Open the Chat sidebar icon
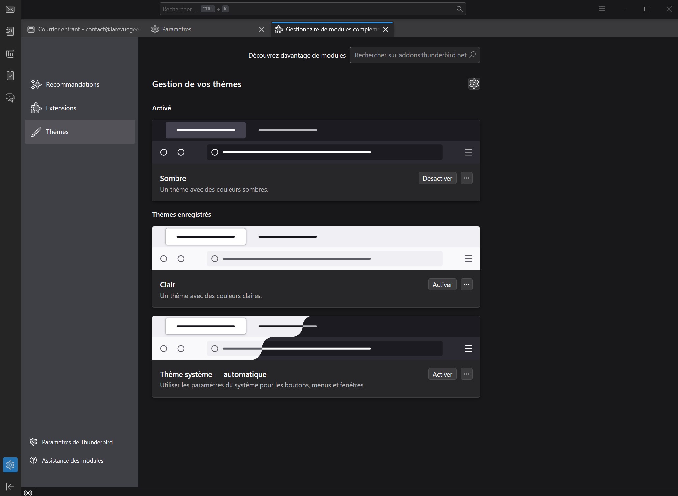 click(x=10, y=97)
